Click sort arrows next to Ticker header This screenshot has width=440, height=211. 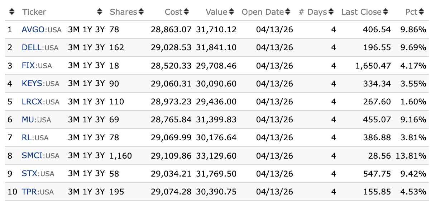click(x=100, y=12)
